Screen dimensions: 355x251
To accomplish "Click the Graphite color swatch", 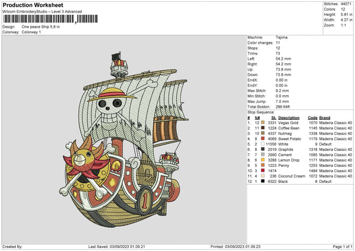I will [x=263, y=149].
